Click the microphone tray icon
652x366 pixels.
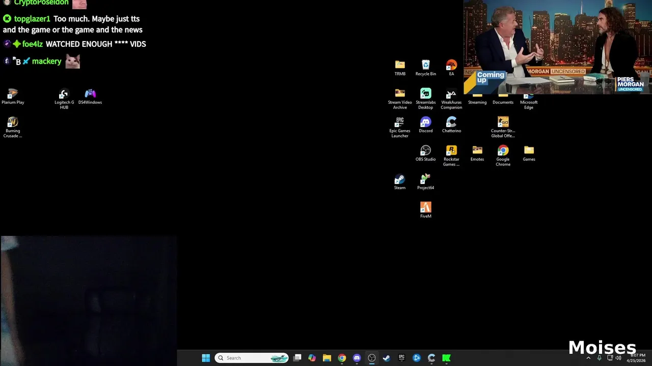pos(599,358)
